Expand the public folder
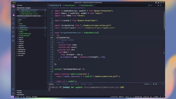 coord(20,20)
